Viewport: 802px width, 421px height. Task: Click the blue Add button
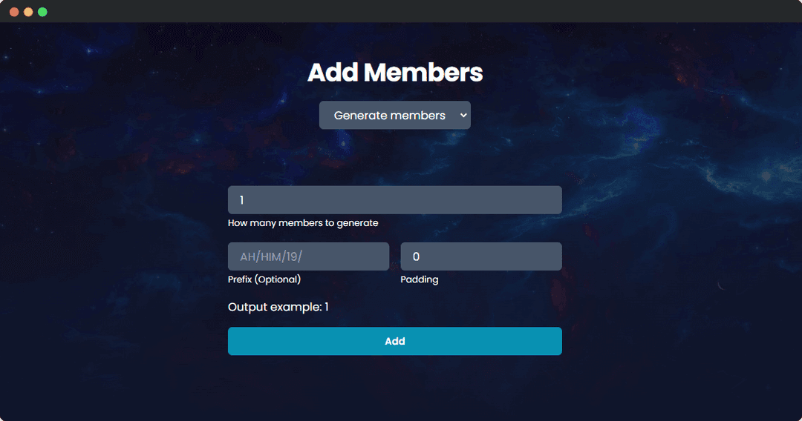[395, 341]
